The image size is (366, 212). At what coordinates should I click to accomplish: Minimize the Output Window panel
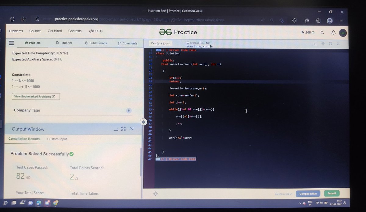(116, 130)
